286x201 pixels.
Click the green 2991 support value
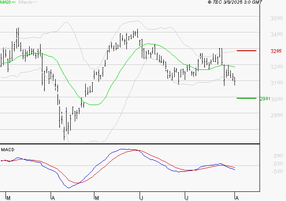[265, 99]
